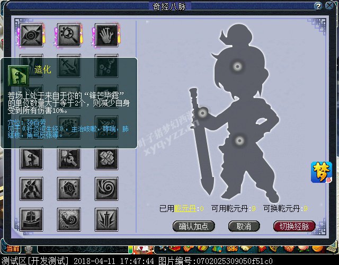Viewport: 339px width, 265px height.
Task: Select the armored mech skill icon
Action: 31,189
